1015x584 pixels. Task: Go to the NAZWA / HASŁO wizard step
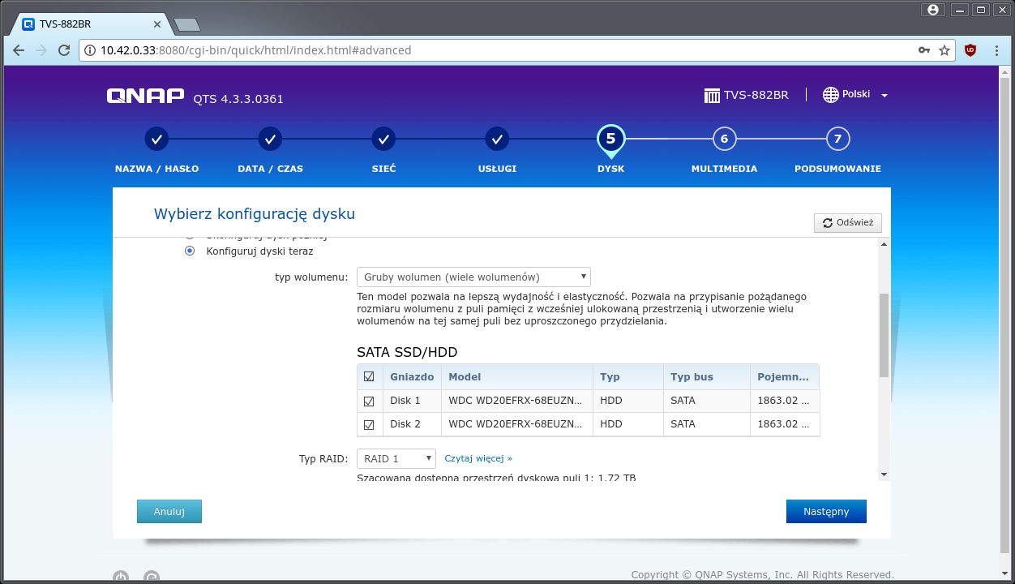click(156, 139)
